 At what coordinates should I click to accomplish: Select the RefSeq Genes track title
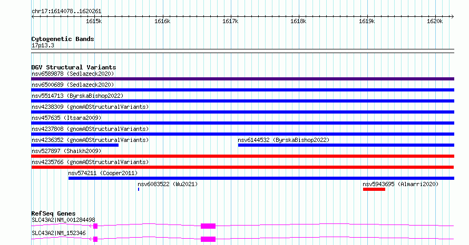pyautogui.click(x=53, y=213)
